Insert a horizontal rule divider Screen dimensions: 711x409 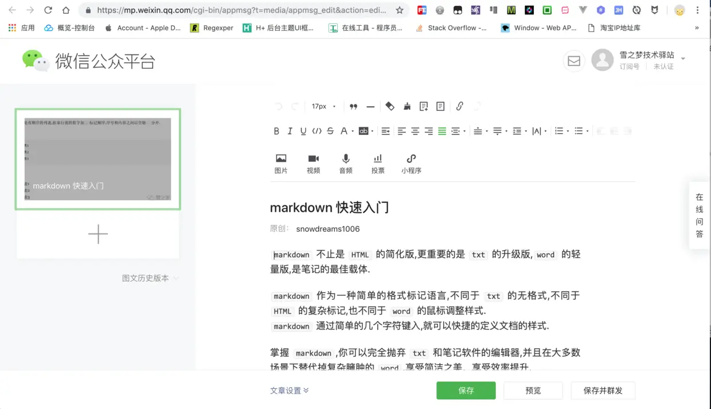[x=370, y=106]
